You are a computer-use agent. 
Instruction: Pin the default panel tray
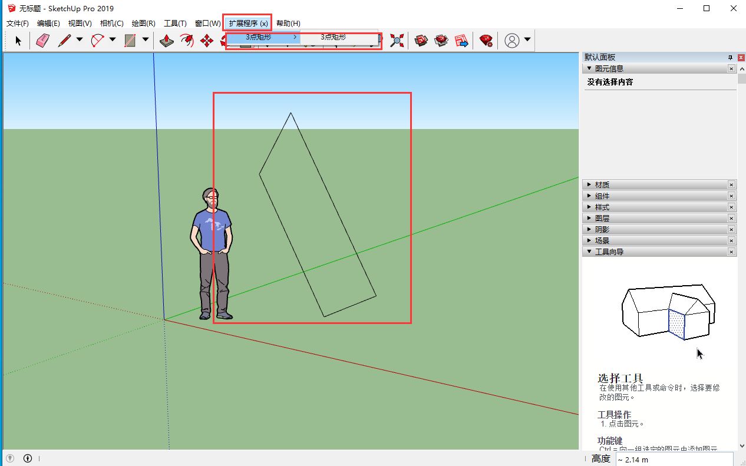coord(730,57)
